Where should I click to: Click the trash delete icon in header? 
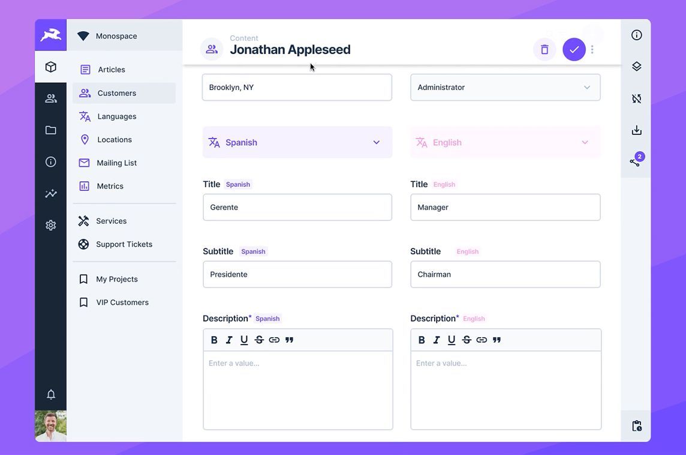(544, 49)
